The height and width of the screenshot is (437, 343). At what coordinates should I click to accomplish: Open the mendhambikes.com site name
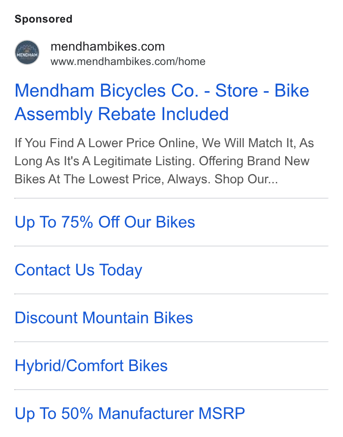point(107,46)
